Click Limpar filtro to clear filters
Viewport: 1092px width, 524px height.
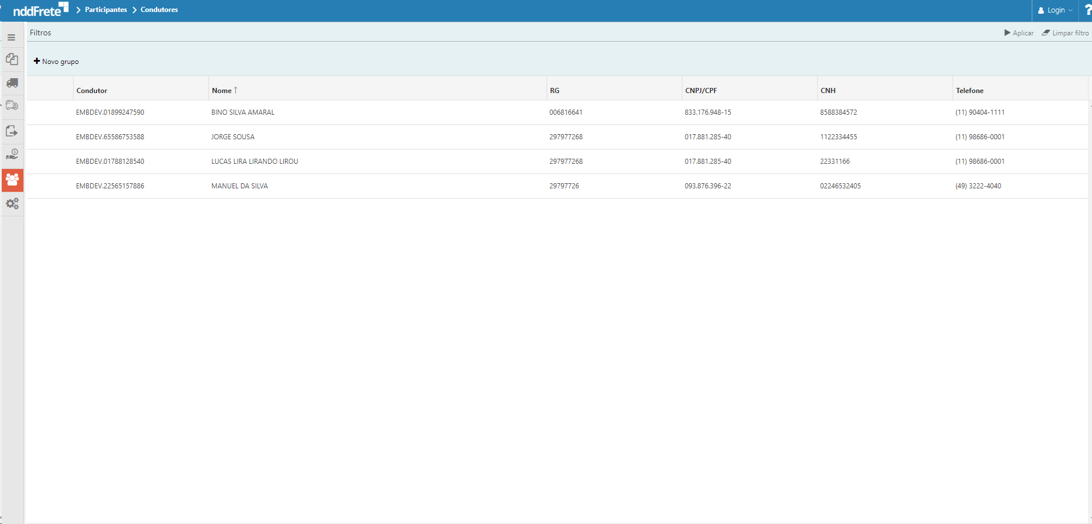click(1065, 33)
